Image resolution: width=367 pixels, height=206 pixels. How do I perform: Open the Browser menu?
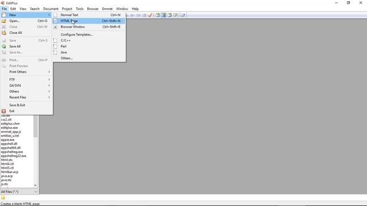pos(93,9)
